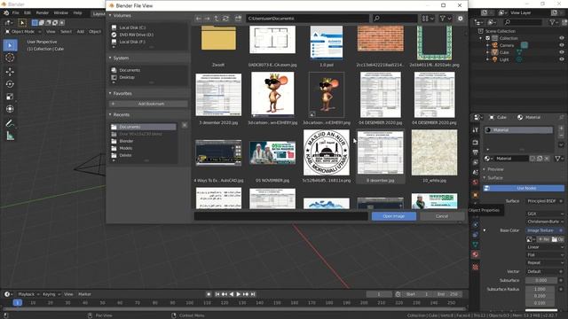The width and height of the screenshot is (568, 319).
Task: Select the MASJID AN-NUR logo thumbnail
Action: (x=327, y=153)
